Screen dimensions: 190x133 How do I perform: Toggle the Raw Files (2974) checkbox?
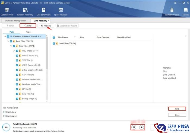(14, 46)
